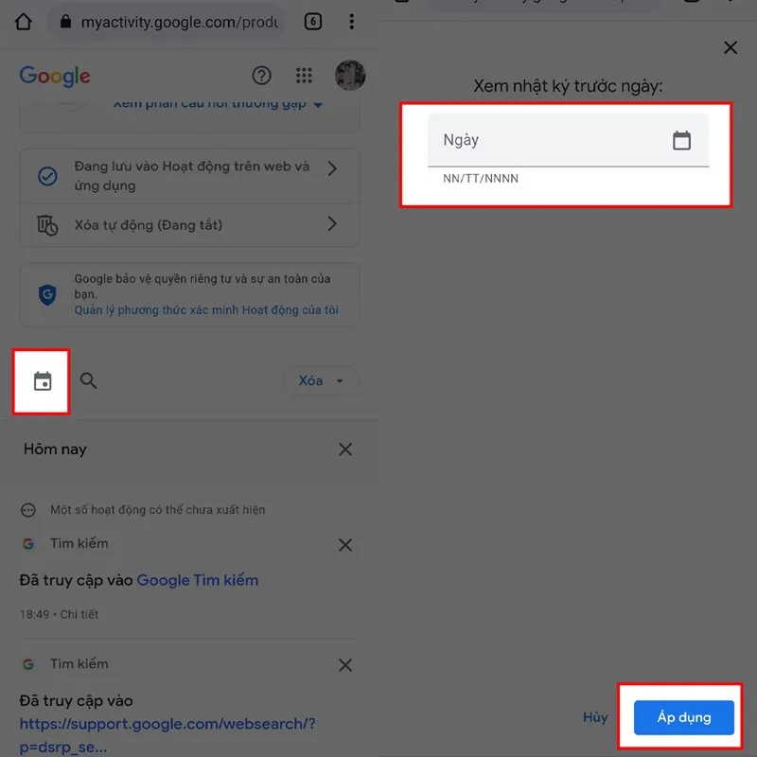757x757 pixels.
Task: Delete Hôm nay activity group
Action: click(345, 449)
